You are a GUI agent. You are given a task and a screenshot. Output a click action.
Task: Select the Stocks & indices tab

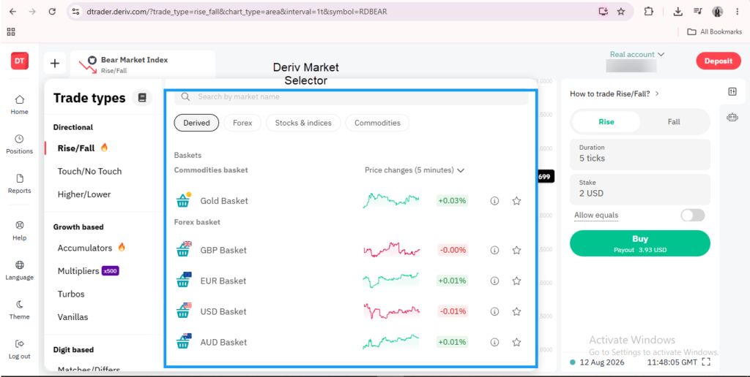coord(303,123)
